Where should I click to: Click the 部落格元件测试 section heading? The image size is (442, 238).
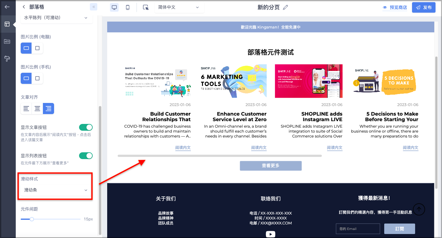click(x=271, y=52)
